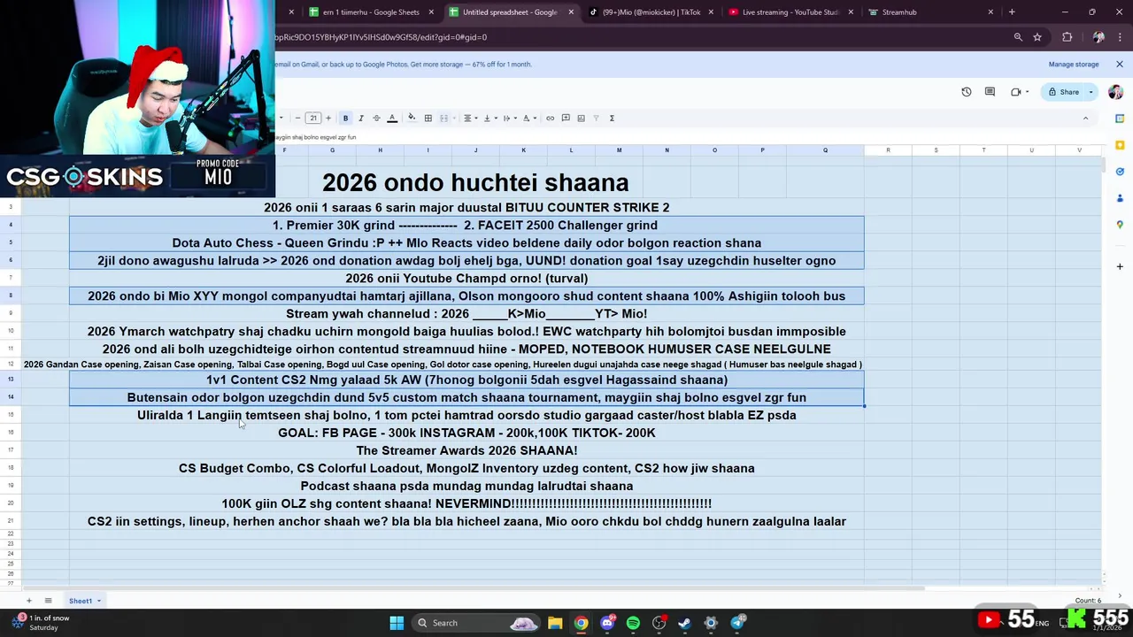This screenshot has height=637, width=1133.
Task: Open the browser extensions puzzle icon
Action: [x=1067, y=37]
